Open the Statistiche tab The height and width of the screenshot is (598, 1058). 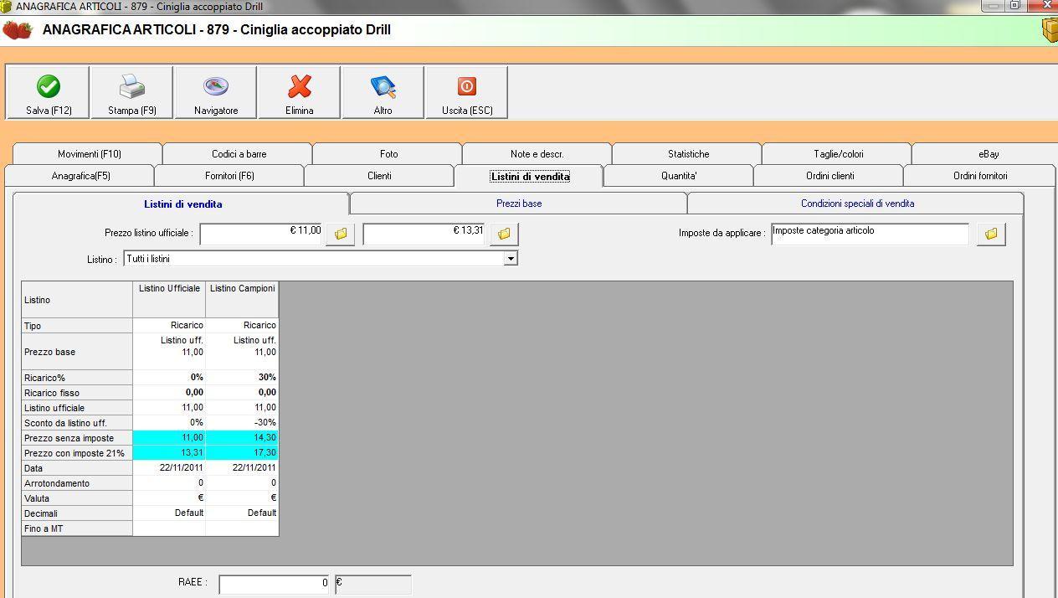688,154
